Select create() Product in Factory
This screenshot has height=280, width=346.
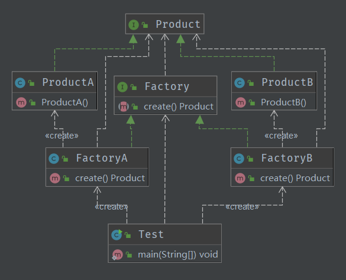pos(179,107)
